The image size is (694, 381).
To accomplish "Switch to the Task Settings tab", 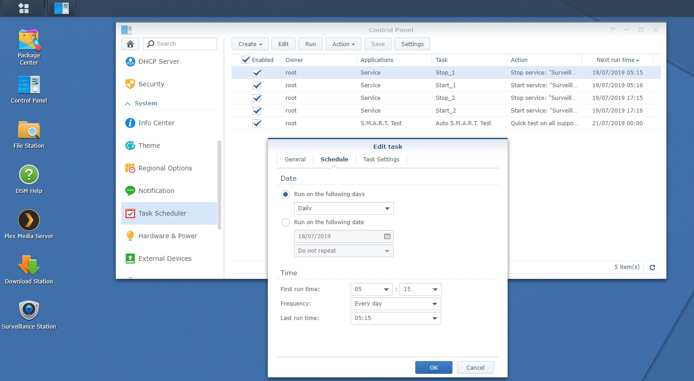I will [x=381, y=160].
